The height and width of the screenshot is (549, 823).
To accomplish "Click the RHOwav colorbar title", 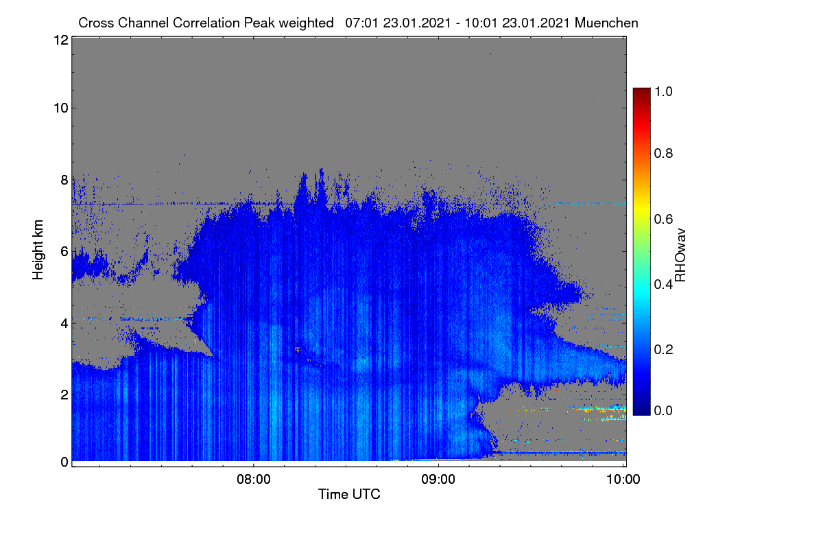I will 680,255.
